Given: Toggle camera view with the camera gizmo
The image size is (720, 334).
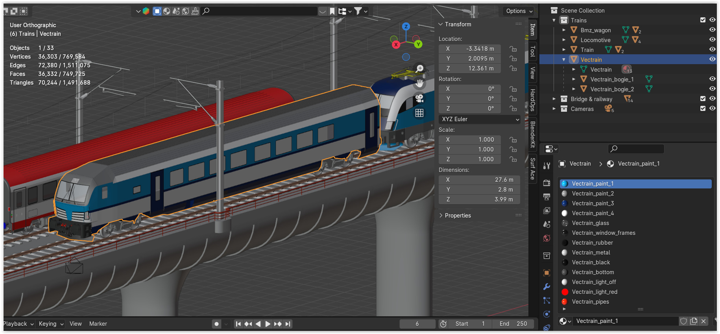Looking at the screenshot, I should 419,98.
